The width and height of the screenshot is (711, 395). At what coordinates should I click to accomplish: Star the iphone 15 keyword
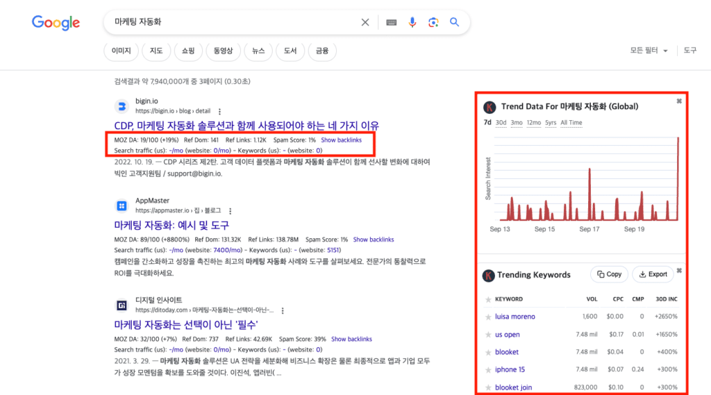tap(488, 370)
